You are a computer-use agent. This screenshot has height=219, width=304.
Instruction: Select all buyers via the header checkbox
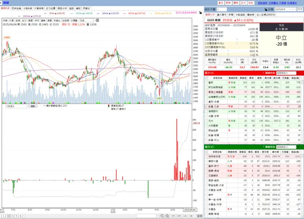pos(206,78)
